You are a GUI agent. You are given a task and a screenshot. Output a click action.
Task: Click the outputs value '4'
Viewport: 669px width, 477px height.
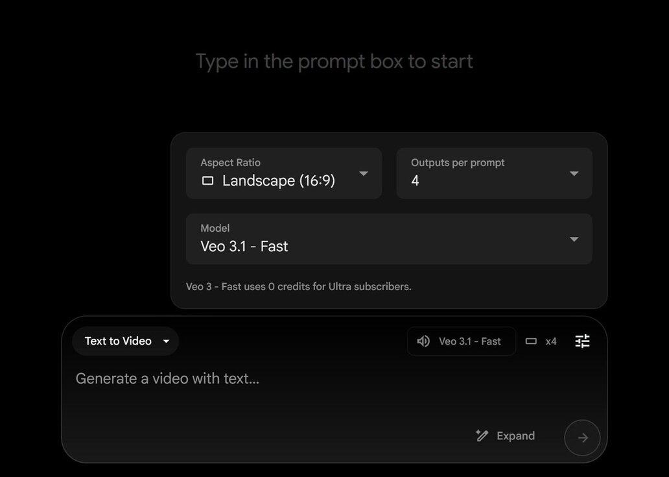[415, 181]
